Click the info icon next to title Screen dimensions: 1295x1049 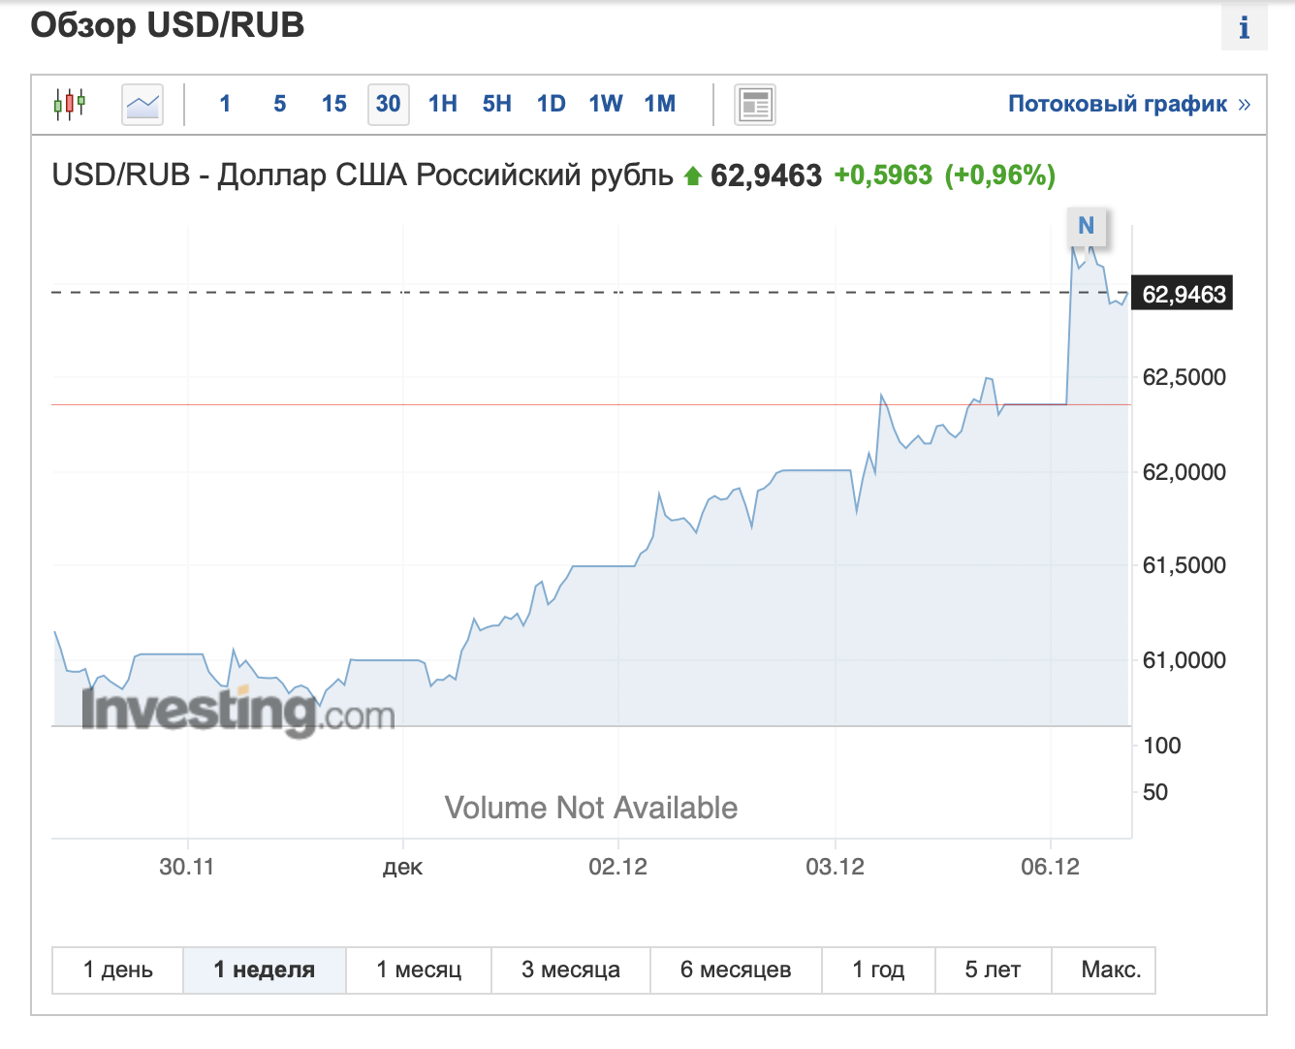point(1245,27)
